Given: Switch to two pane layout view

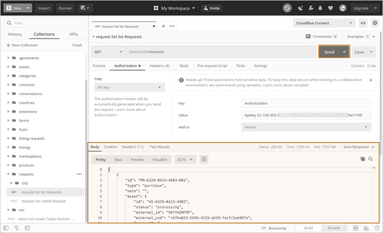Looking at the screenshot, I should (x=356, y=228).
